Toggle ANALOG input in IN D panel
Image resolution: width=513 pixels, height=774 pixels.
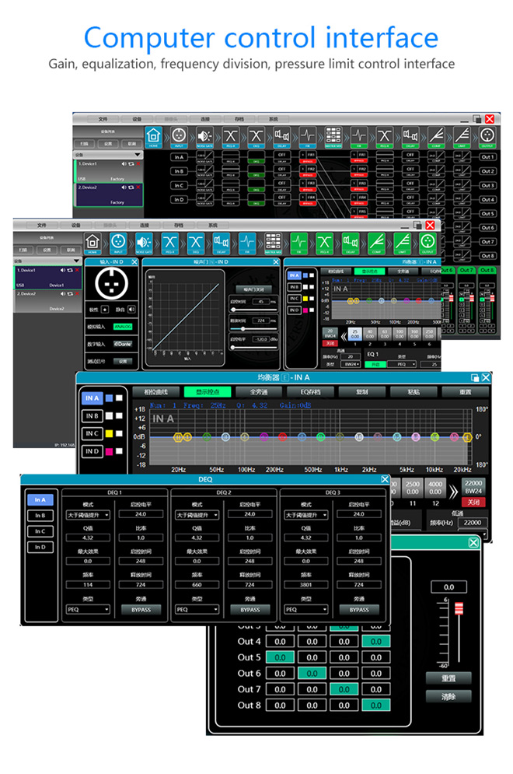pos(123,327)
